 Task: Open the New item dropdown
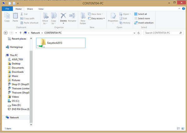[95, 14]
